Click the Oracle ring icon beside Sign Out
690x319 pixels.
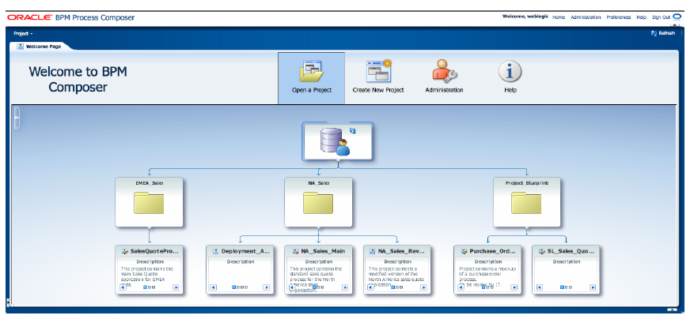[677, 17]
